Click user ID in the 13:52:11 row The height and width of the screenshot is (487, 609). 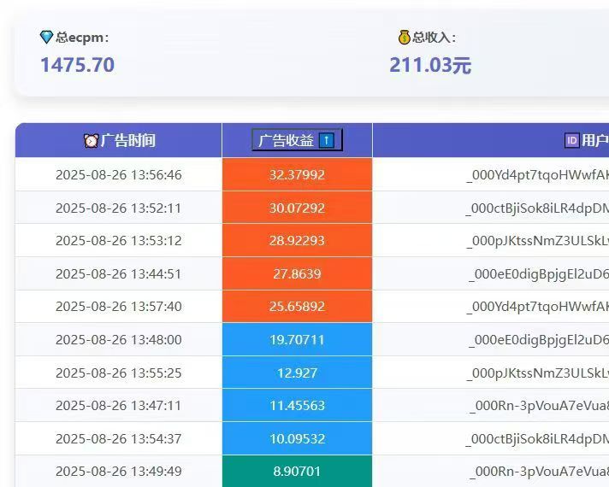click(x=537, y=208)
